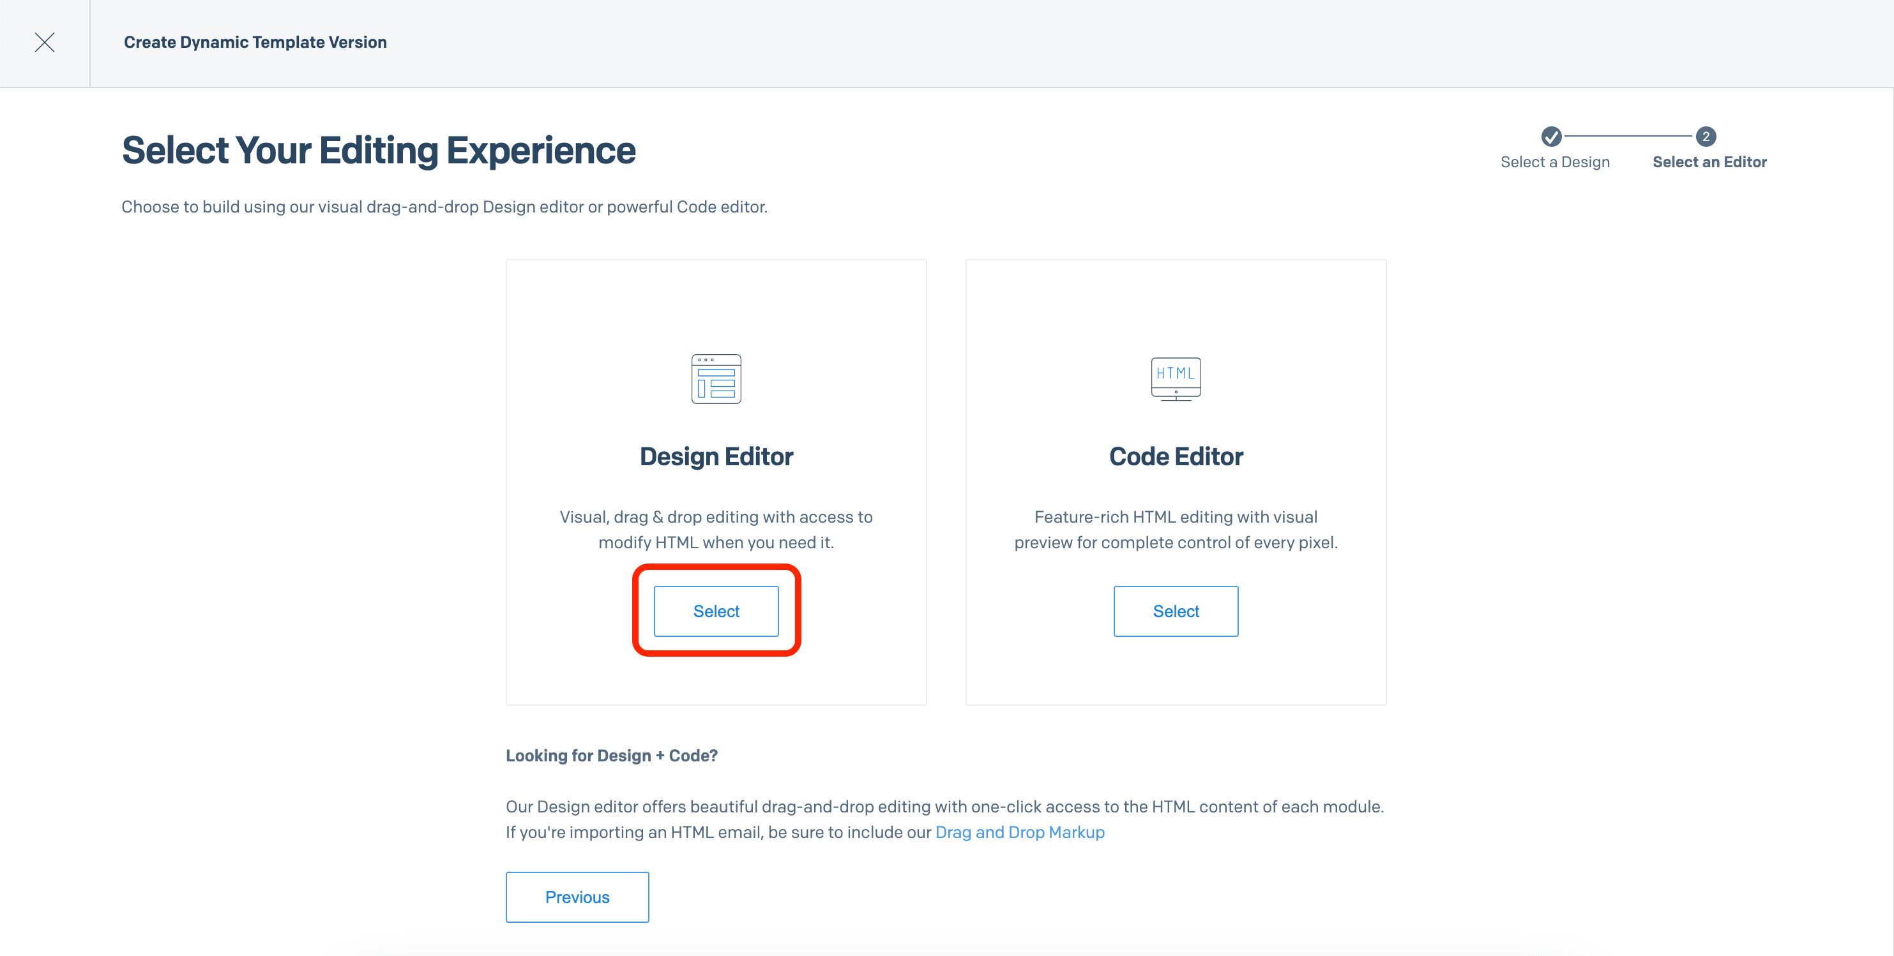Choose Select under Code Editor
This screenshot has height=956, width=1894.
coord(1176,611)
